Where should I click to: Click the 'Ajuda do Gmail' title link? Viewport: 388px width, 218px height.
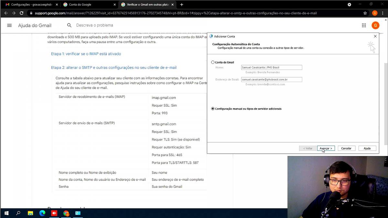coord(35,26)
